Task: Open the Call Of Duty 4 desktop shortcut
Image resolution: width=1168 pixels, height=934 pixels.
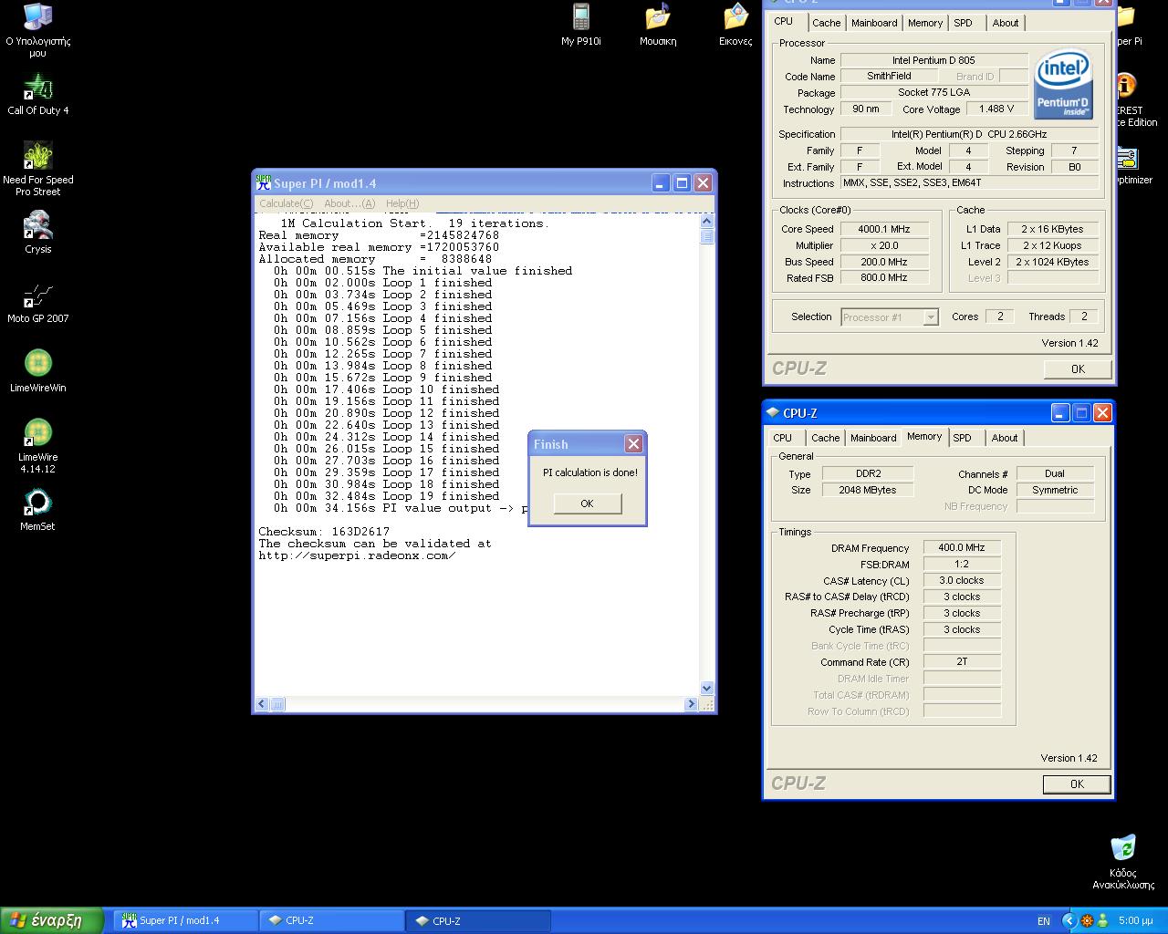Action: coord(37,95)
